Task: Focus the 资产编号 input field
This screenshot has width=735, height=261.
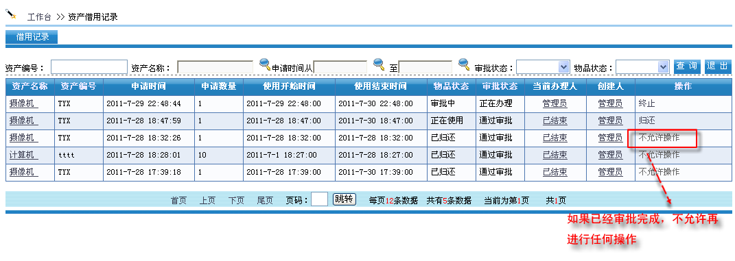Action: click(89, 67)
